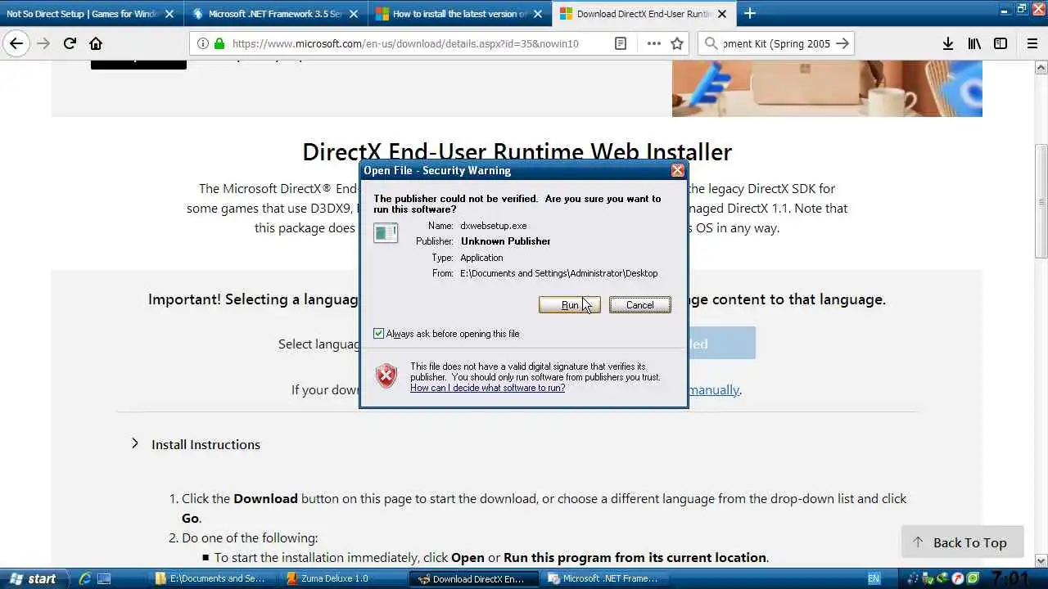Bookmark this page with the star icon

[677, 44]
